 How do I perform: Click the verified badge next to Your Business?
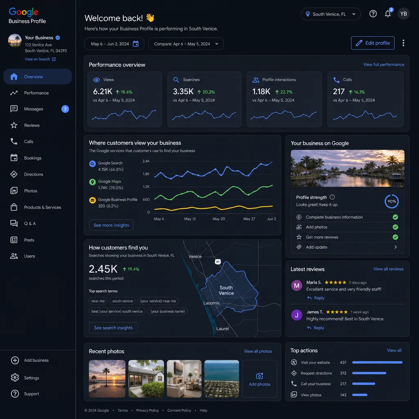click(58, 38)
